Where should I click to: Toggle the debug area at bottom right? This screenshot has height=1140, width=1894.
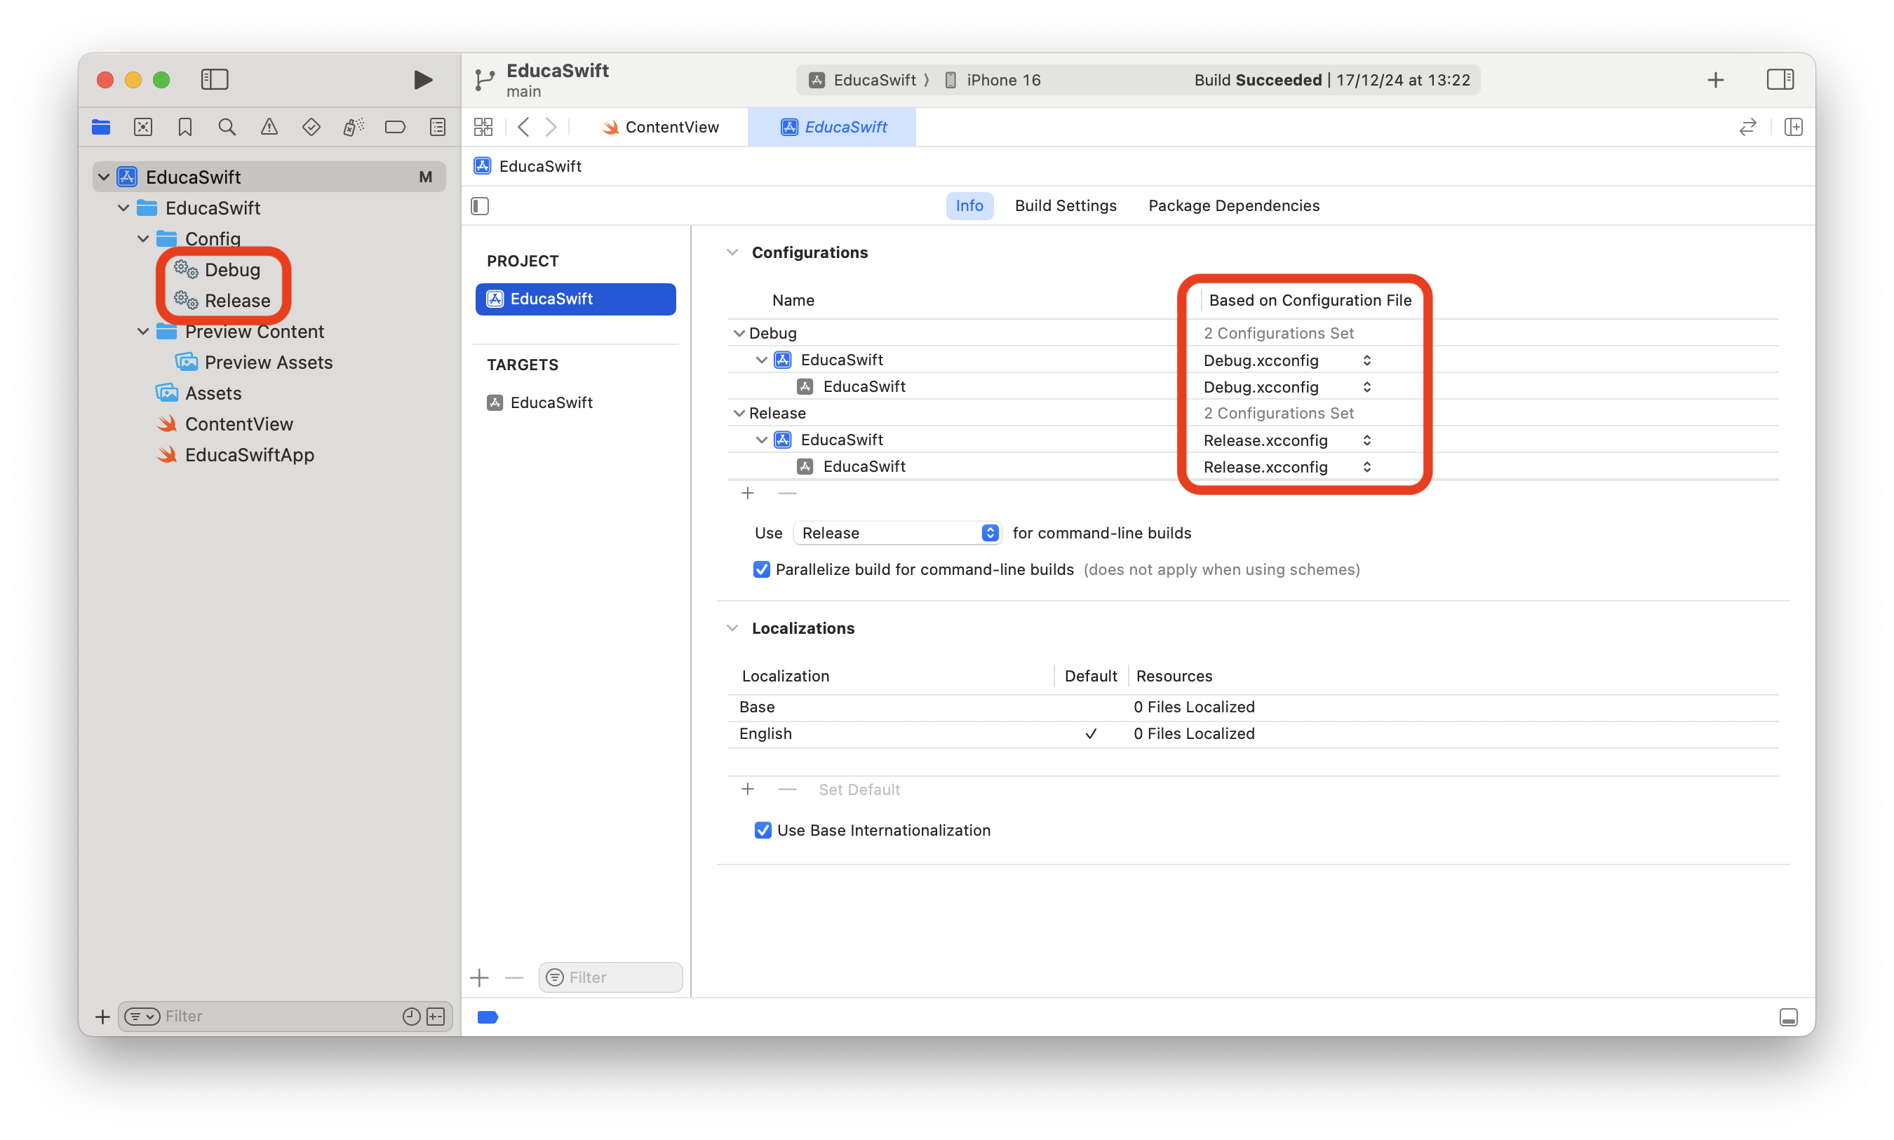pyautogui.click(x=1788, y=1017)
